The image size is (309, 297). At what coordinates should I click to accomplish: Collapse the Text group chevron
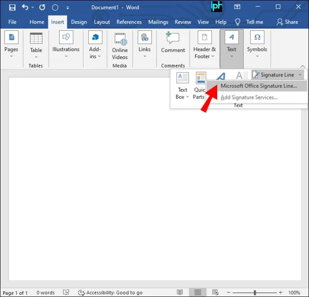click(232, 56)
